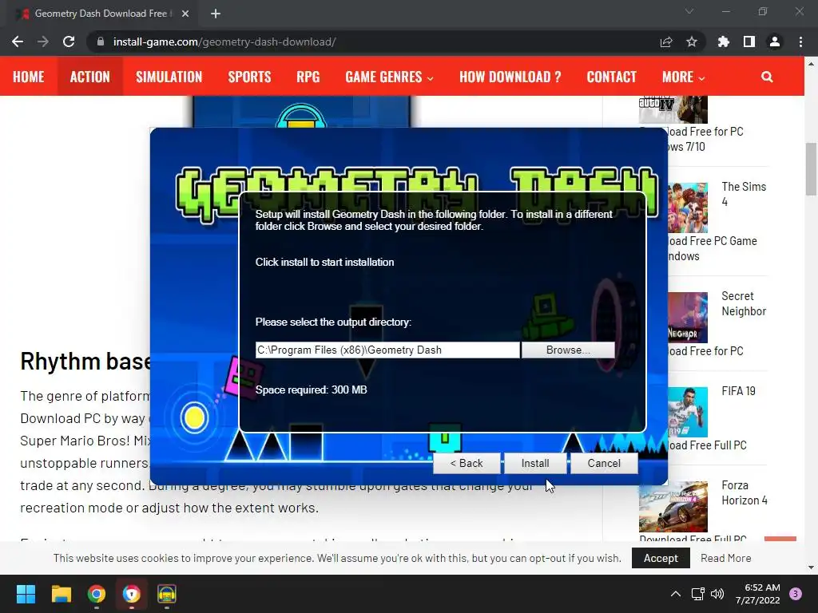Click the Browse... button
Screen dimensions: 818x613
pos(568,350)
